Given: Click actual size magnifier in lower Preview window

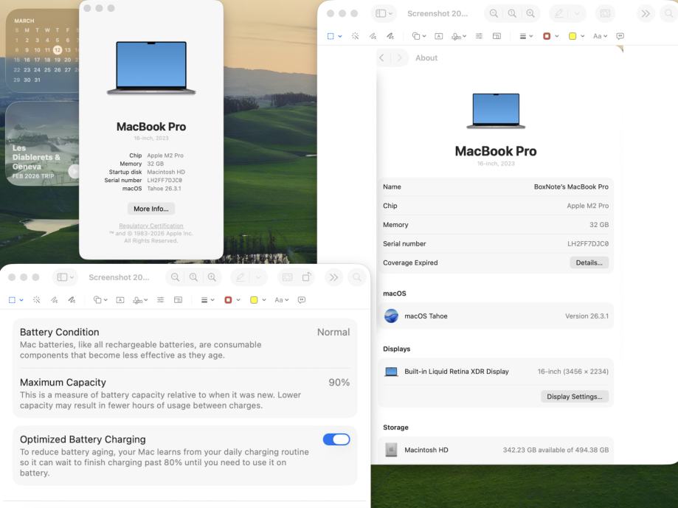Looking at the screenshot, I should point(193,277).
